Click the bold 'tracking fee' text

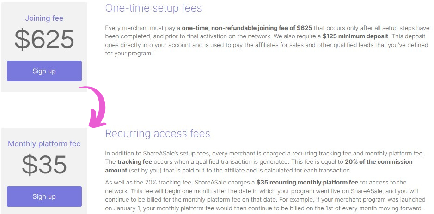(x=134, y=162)
